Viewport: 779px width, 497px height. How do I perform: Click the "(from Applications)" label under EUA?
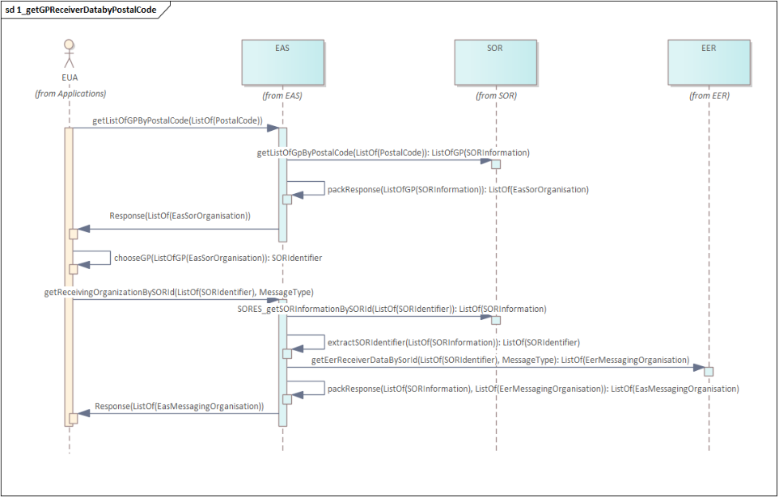tap(70, 94)
